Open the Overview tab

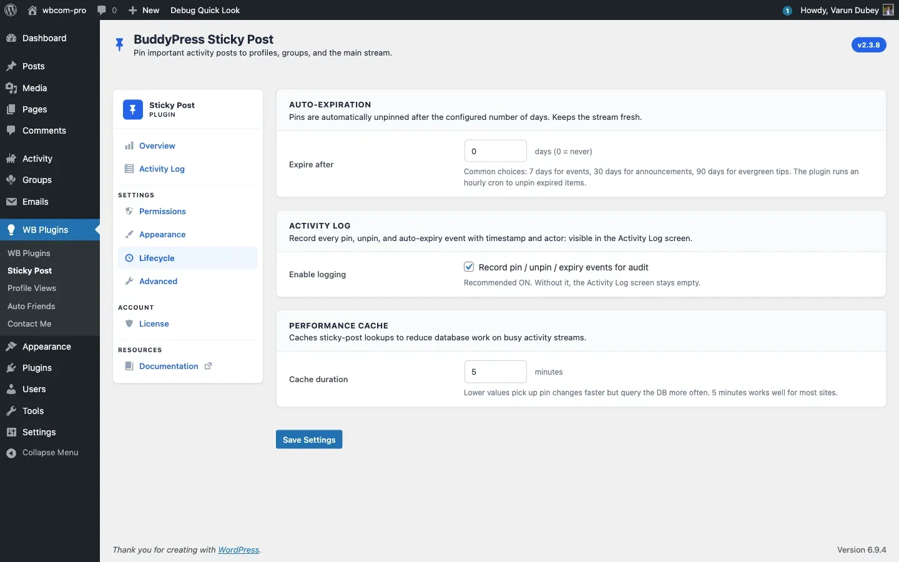point(188,145)
